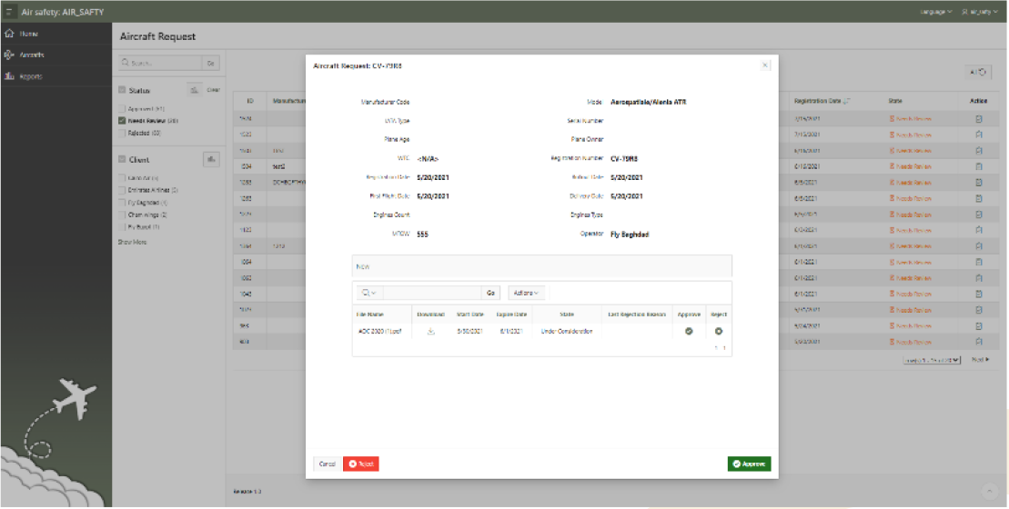Image resolution: width=1009 pixels, height=509 pixels.
Task: Click the green Approve button
Action: point(749,464)
